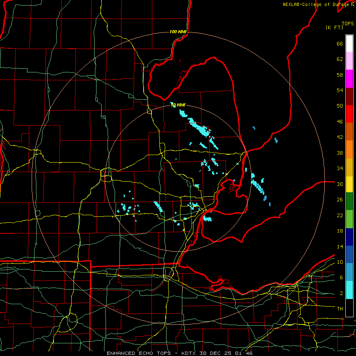The width and height of the screenshot is (356, 356).
Task: Click the dark green legend swatch
Action: tap(349, 201)
